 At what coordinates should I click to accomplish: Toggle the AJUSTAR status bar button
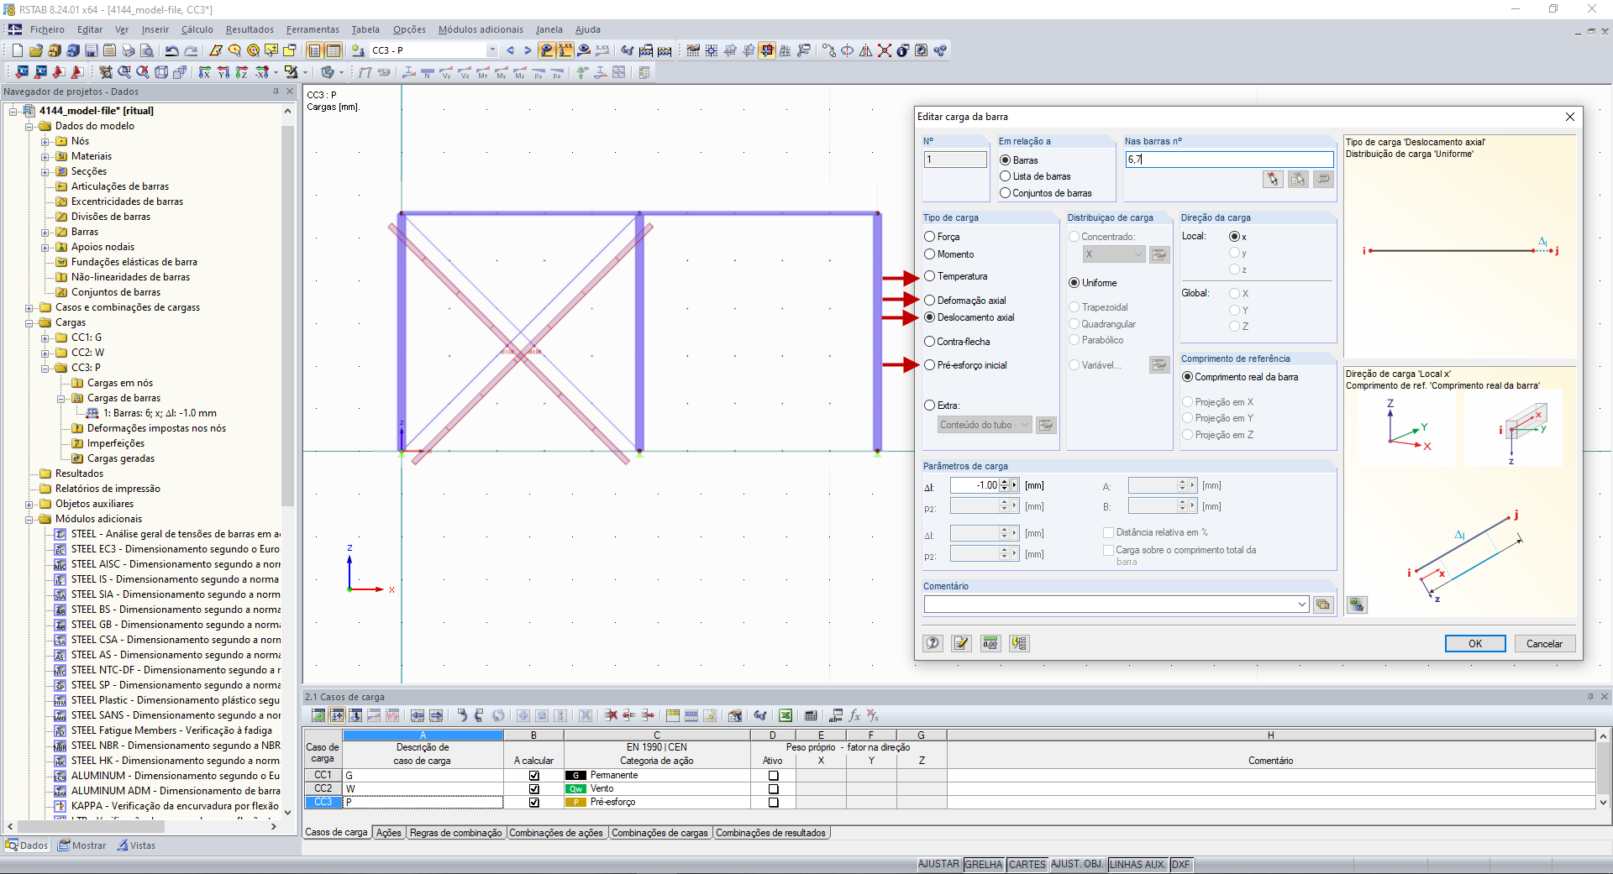(x=938, y=865)
